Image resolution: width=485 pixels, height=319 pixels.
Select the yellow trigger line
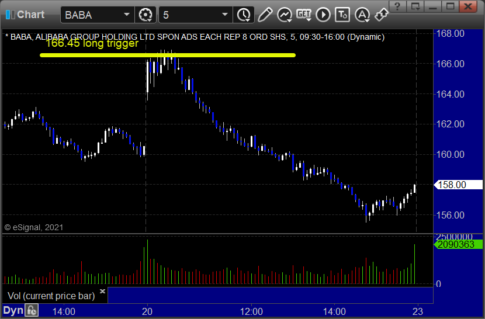click(x=168, y=56)
